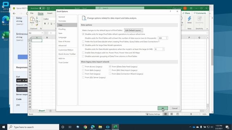Open the Ideas lightning icon in ribbon

(x=189, y=19)
